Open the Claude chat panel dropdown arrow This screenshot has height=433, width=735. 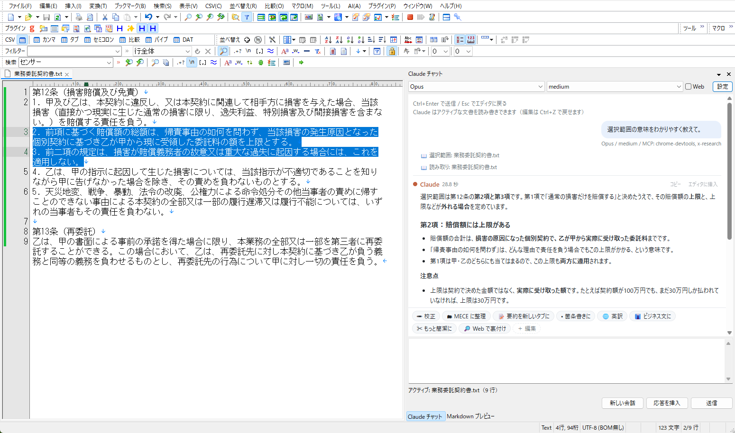tap(719, 74)
